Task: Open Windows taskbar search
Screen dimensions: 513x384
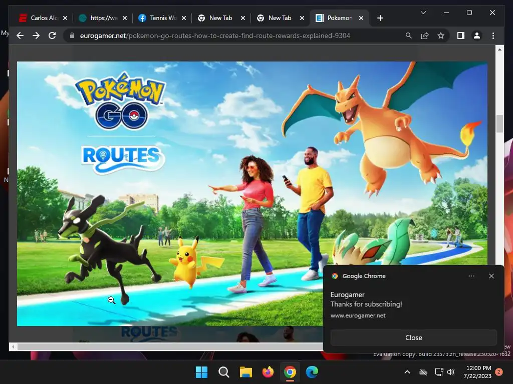Action: (x=224, y=372)
